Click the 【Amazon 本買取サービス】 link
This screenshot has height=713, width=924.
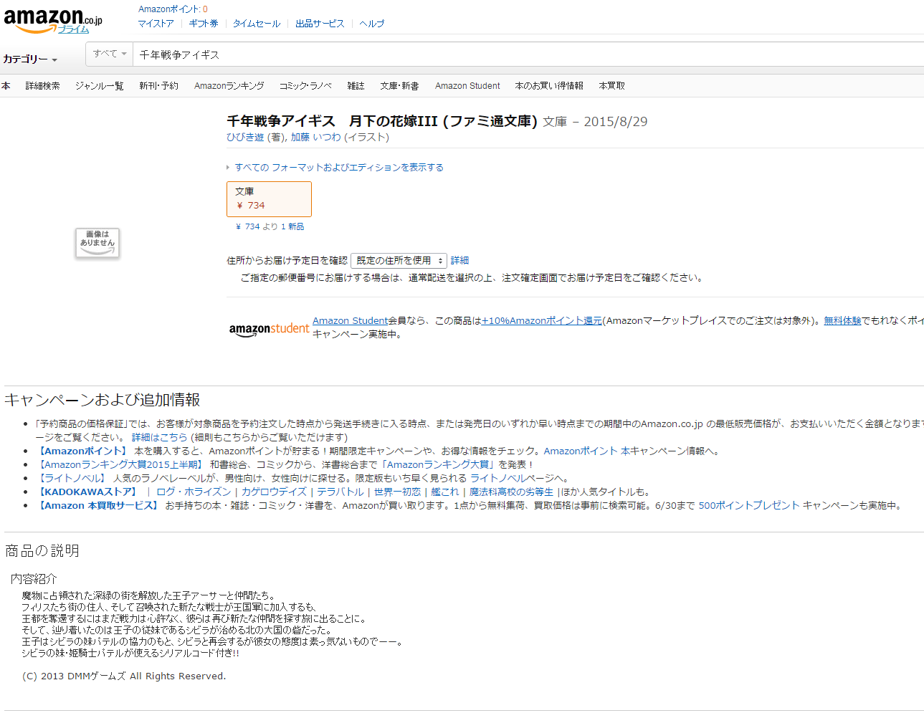pos(97,505)
